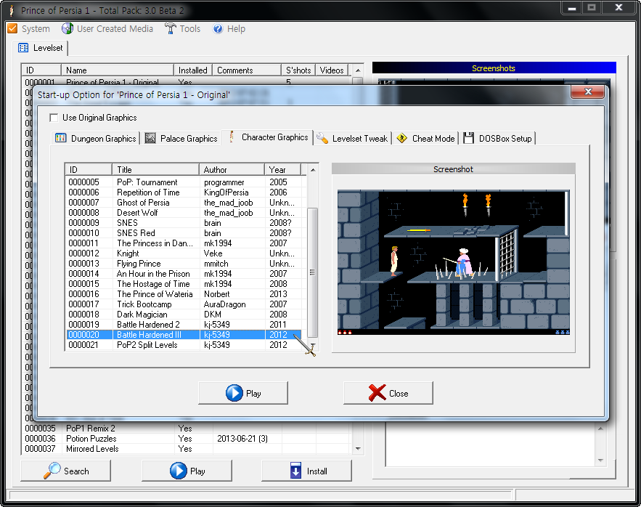Sort main list by Videos column header
The height and width of the screenshot is (507, 641).
[x=332, y=70]
